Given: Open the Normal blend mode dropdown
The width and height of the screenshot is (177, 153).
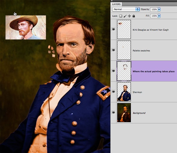Looking at the screenshot, I should click(x=126, y=9).
